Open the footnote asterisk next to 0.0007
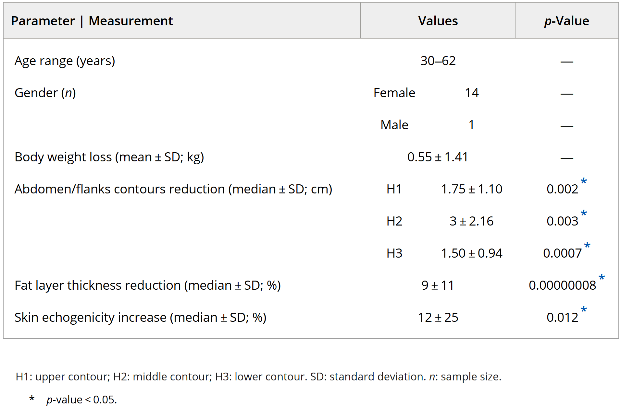The width and height of the screenshot is (621, 406). click(587, 246)
